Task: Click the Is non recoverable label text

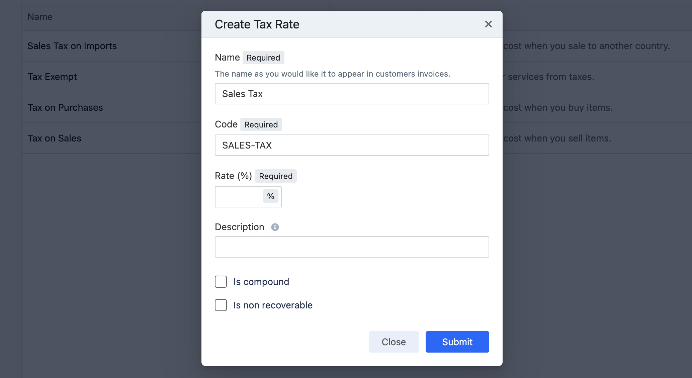Action: coord(273,305)
